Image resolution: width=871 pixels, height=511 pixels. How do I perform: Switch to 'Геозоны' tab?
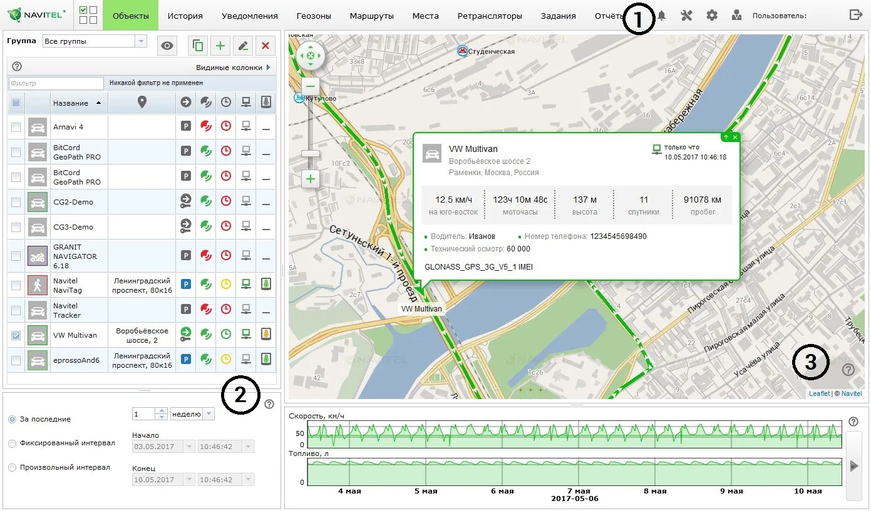pyautogui.click(x=314, y=16)
